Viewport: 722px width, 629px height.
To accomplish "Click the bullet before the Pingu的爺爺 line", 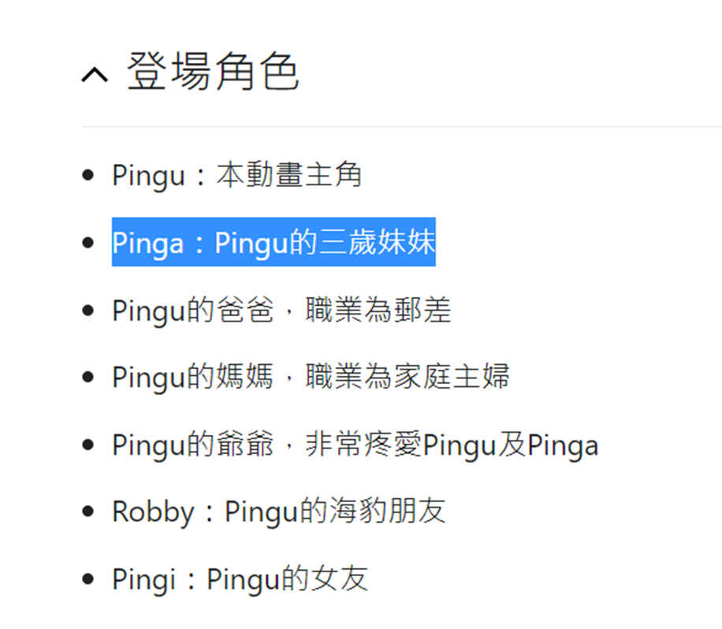I will [88, 445].
